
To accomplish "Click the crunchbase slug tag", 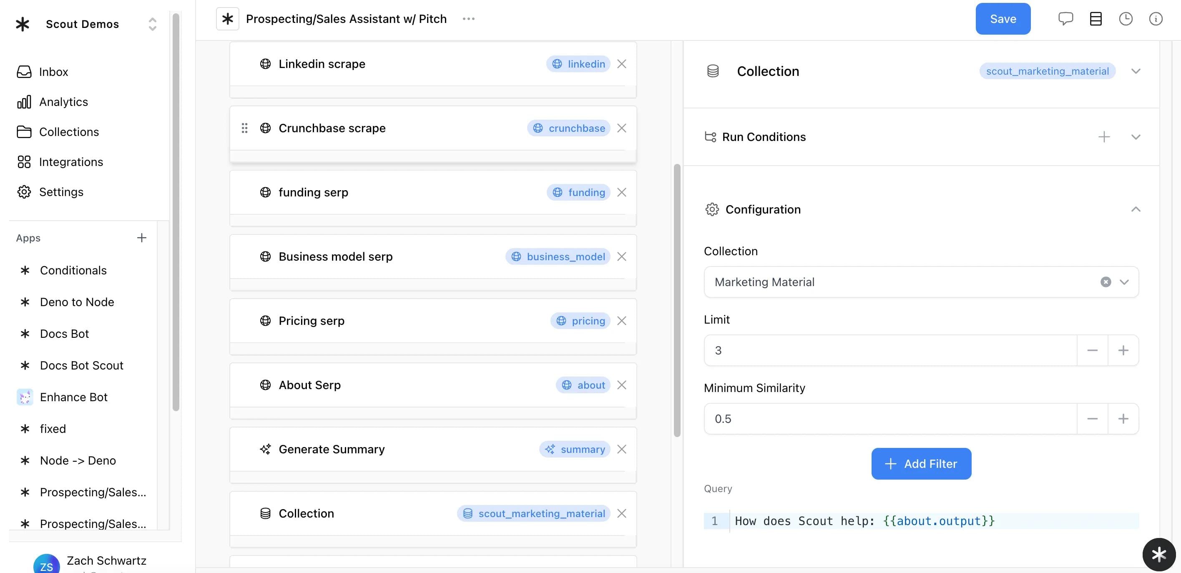I will click(568, 128).
